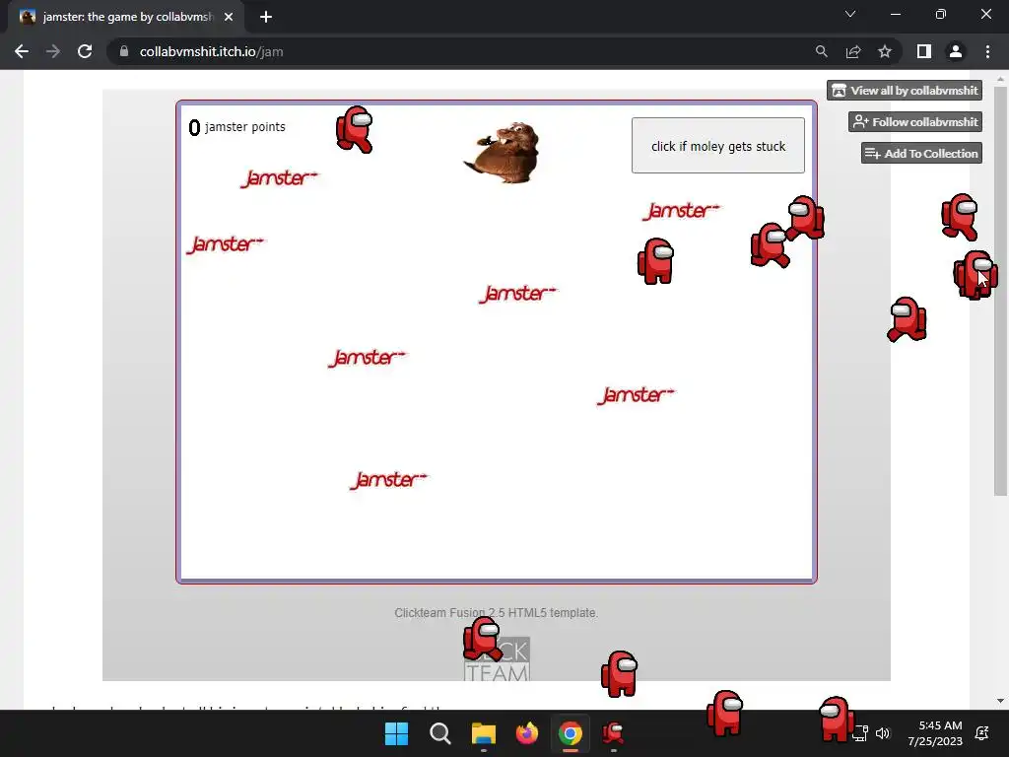Open Windows taskbar search
This screenshot has width=1009, height=757.
[440, 733]
